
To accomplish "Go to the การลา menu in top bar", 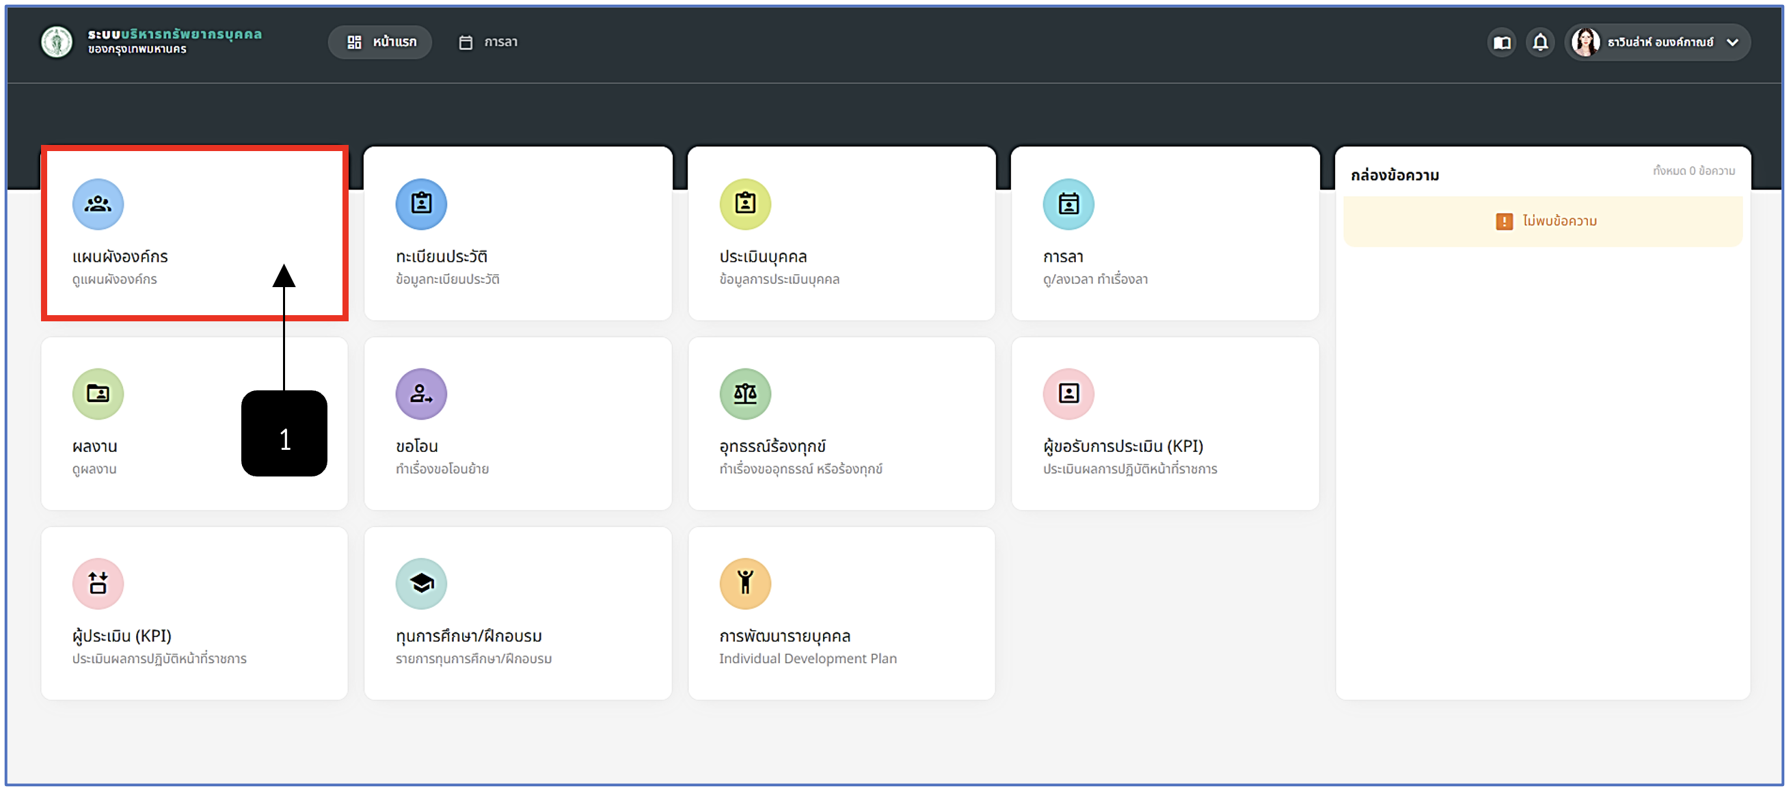I will pos(489,42).
